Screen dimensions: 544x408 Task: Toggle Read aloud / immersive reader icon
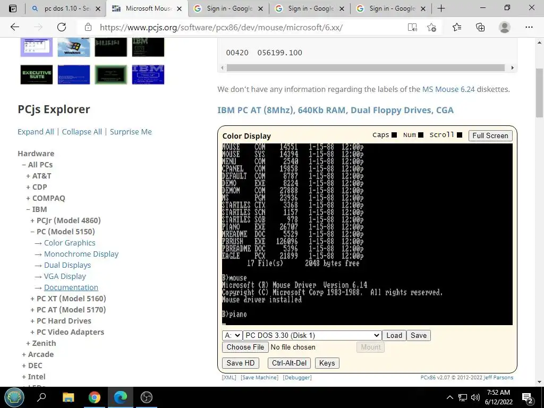412,27
